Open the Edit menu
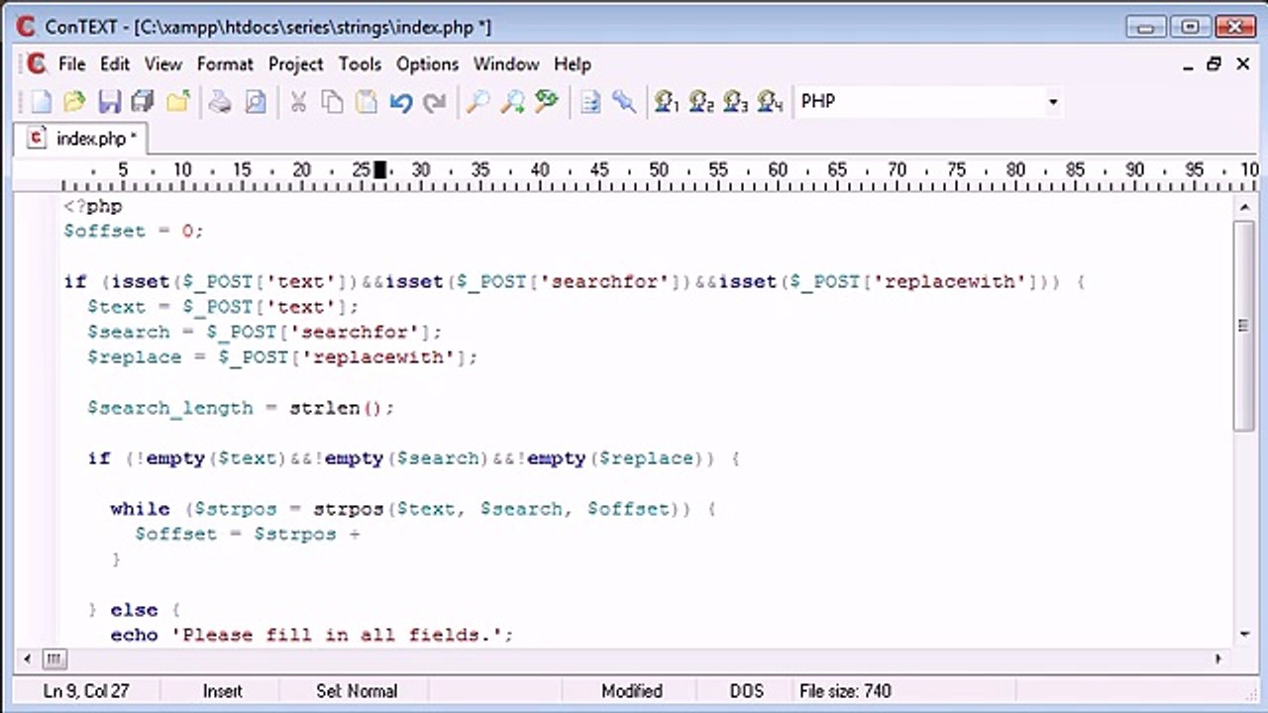This screenshot has width=1268, height=713. click(x=115, y=64)
